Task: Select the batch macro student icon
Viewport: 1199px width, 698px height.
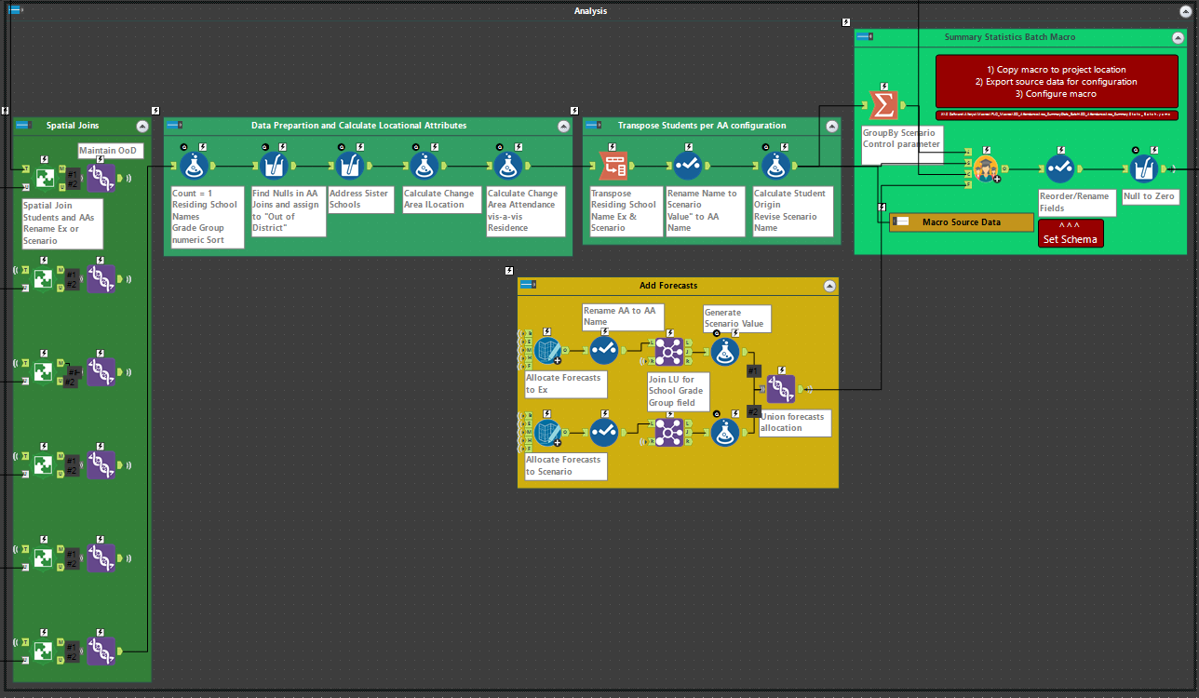Action: coord(987,168)
